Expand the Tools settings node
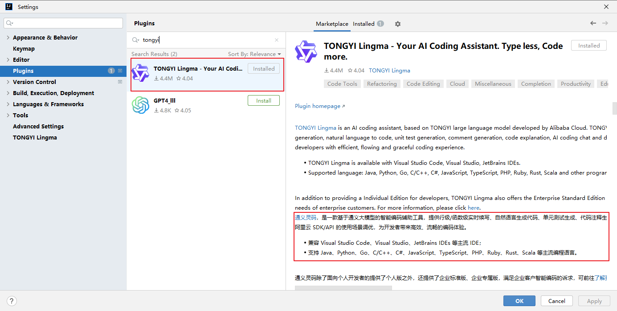Screen dimensions: 617x311 (8, 116)
